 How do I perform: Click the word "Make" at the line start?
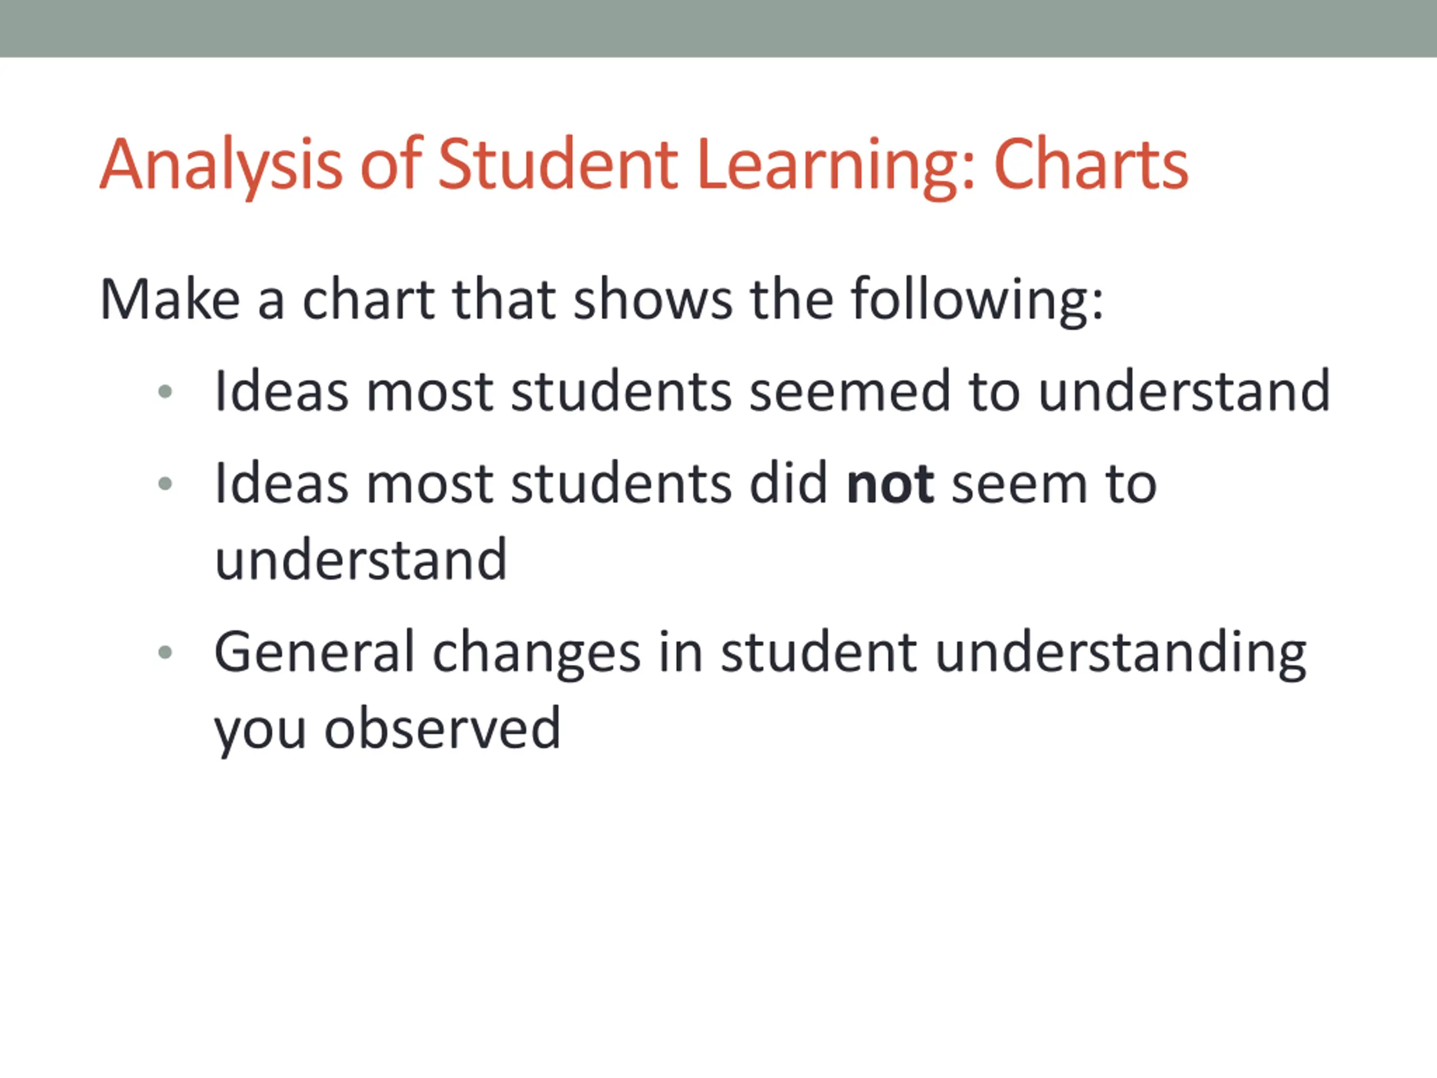point(170,300)
